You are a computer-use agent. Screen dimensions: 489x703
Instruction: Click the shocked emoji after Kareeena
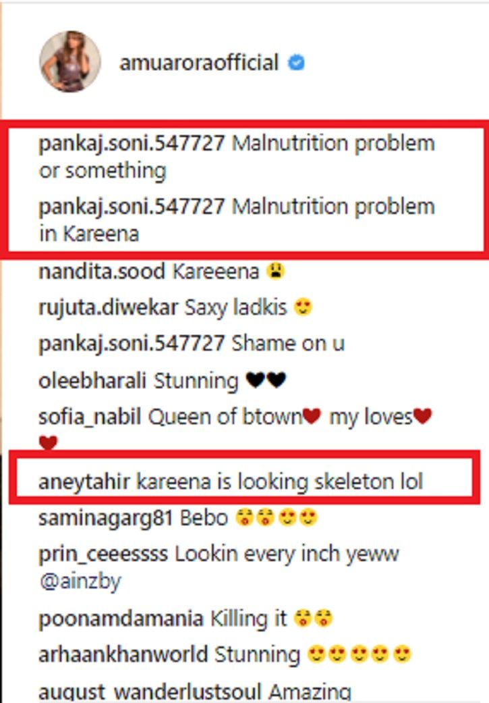275,271
